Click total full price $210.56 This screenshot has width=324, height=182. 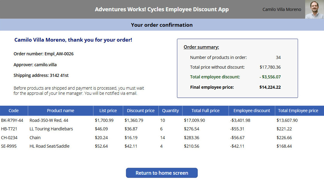click(x=192, y=146)
